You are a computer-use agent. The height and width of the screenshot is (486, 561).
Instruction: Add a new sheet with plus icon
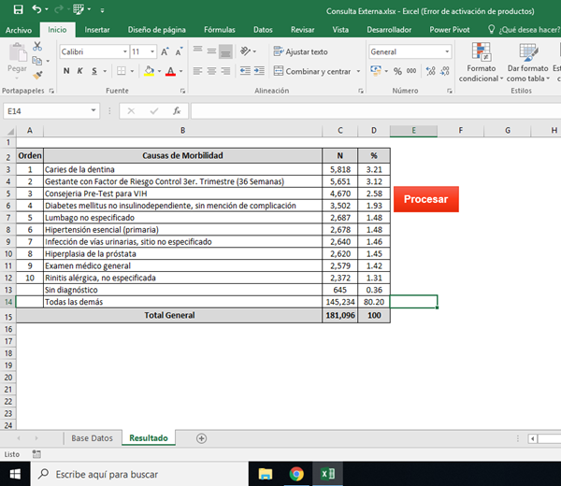coord(201,437)
